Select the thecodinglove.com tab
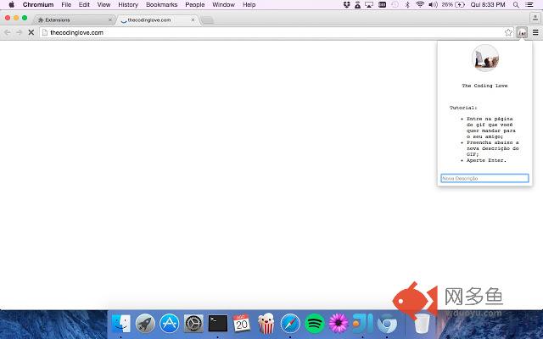The image size is (543, 339). [x=158, y=20]
